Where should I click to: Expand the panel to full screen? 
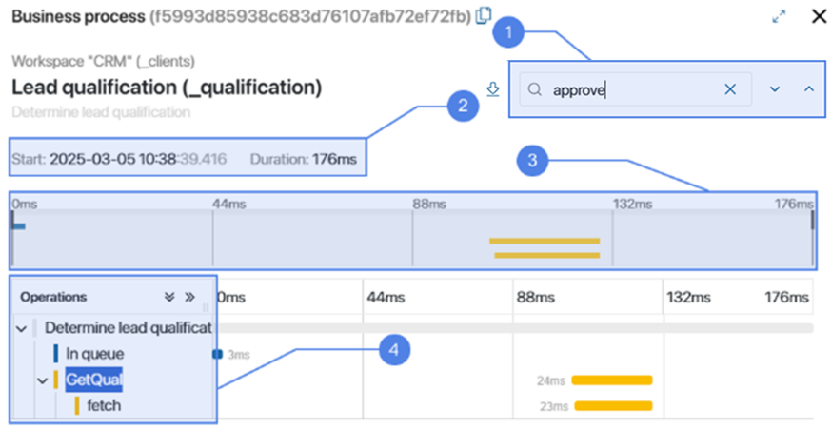coord(779,17)
